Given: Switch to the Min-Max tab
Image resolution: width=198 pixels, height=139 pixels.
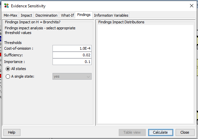Looking at the screenshot, I should (10, 15).
